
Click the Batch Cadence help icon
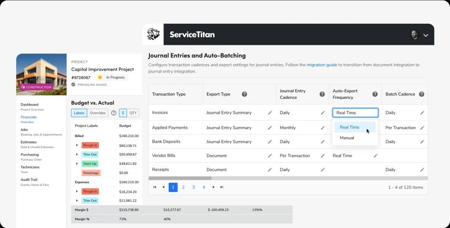[x=421, y=94]
